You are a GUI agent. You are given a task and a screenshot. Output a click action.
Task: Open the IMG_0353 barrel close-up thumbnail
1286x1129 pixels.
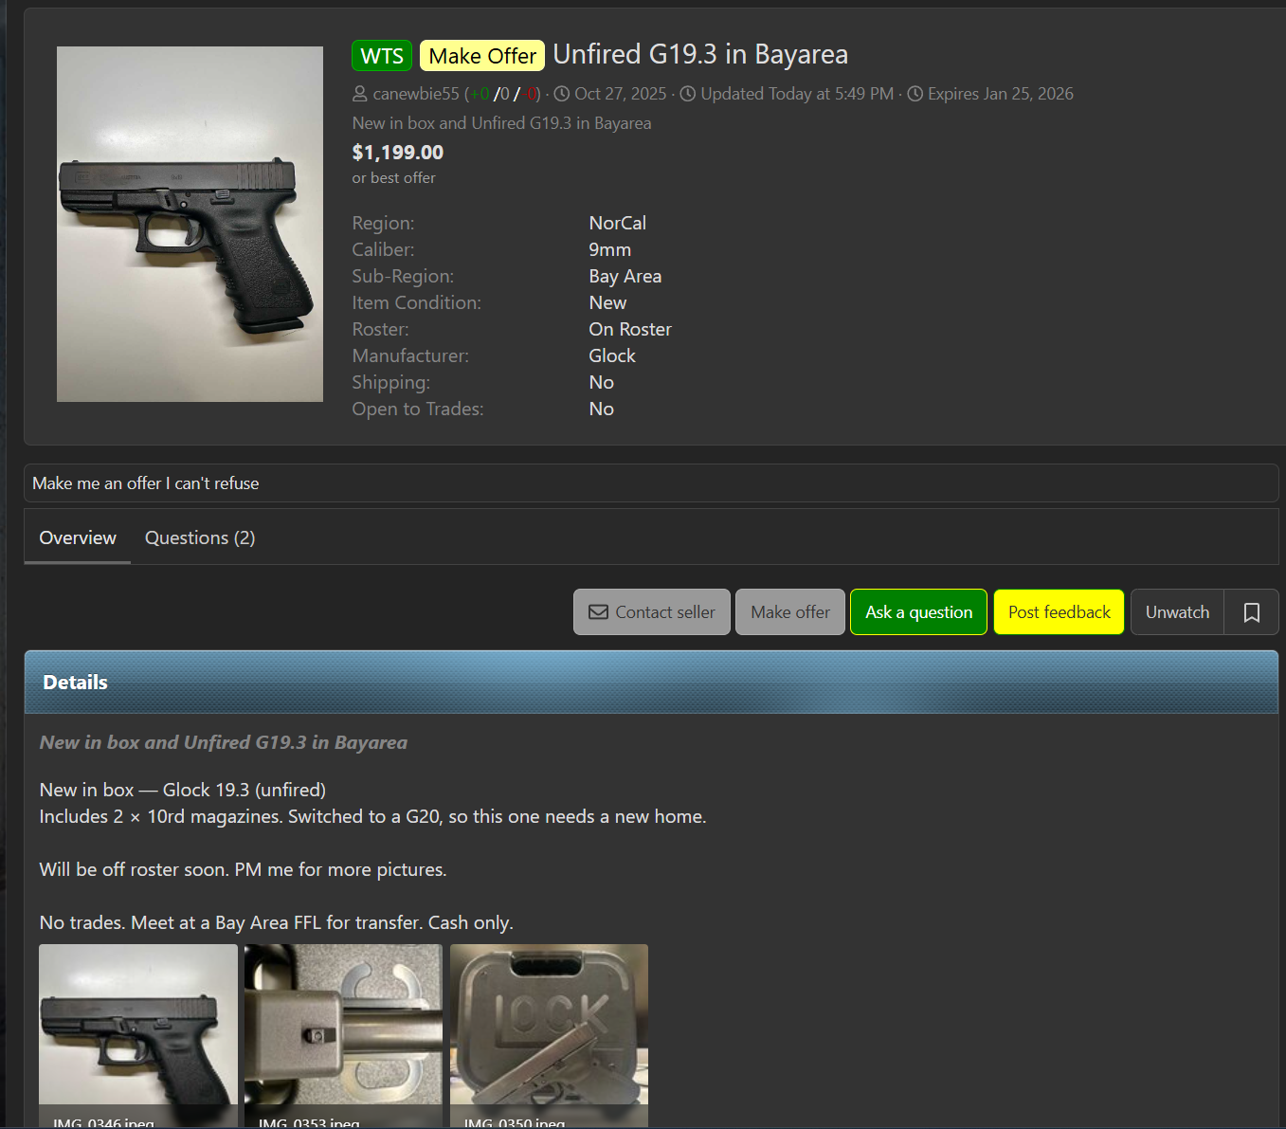(343, 1035)
